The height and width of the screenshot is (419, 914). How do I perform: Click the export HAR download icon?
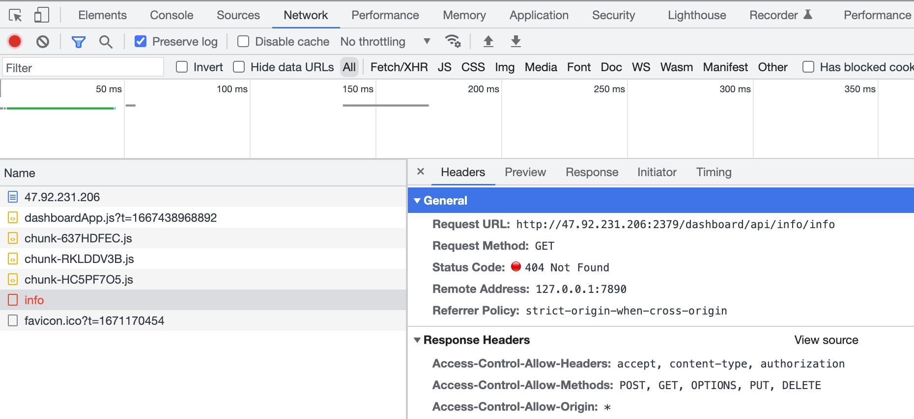pos(515,41)
